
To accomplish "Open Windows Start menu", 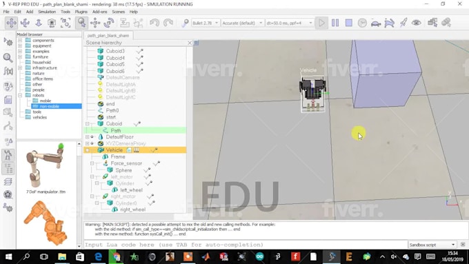I will (x=8, y=256).
